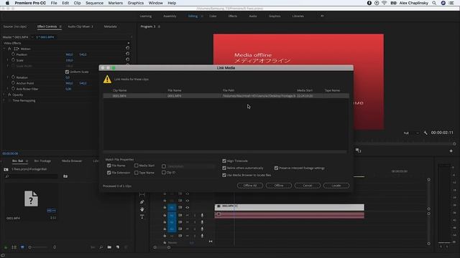460x258 pixels.
Task: Create a new item in project panel
Action: pyautogui.click(x=118, y=247)
